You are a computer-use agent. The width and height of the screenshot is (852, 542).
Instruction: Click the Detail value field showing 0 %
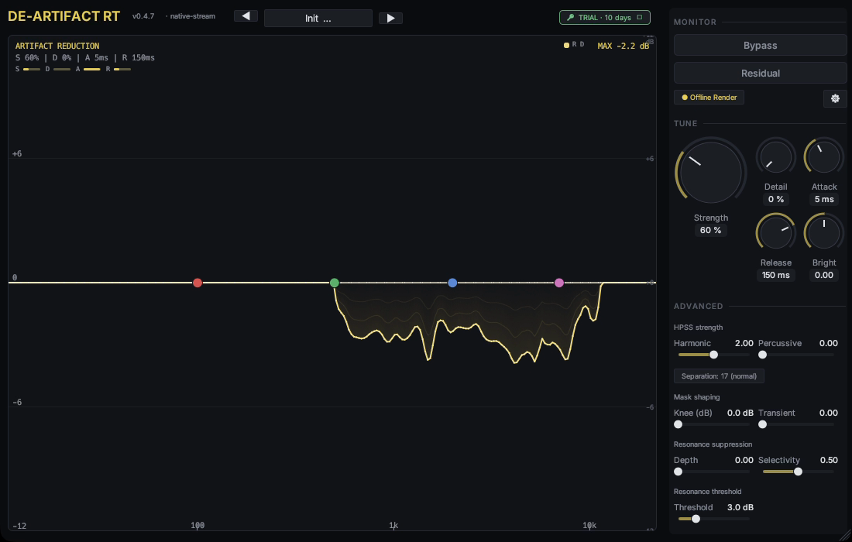(x=776, y=199)
